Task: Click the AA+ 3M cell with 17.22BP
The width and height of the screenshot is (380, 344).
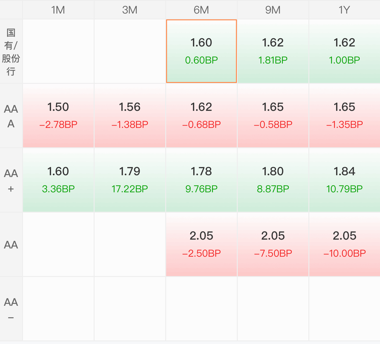Action: coord(130,180)
